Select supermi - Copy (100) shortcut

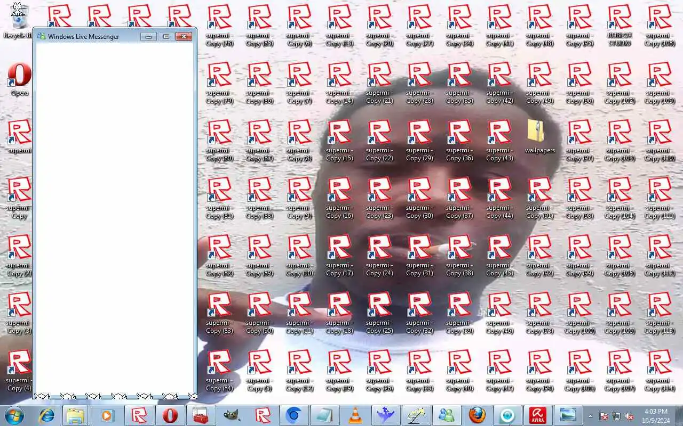(x=580, y=313)
